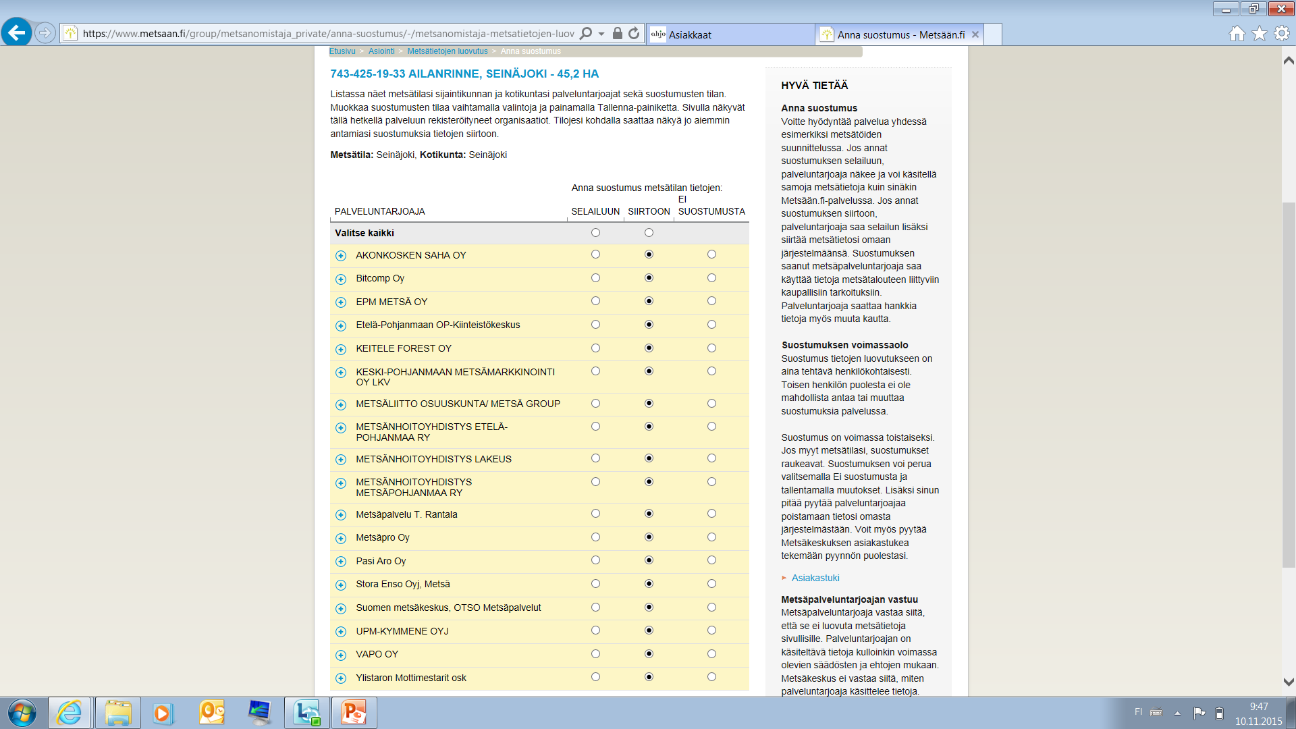Image resolution: width=1296 pixels, height=729 pixels.
Task: Expand the Metsäpro Oy row plus icon
Action: coord(341,538)
